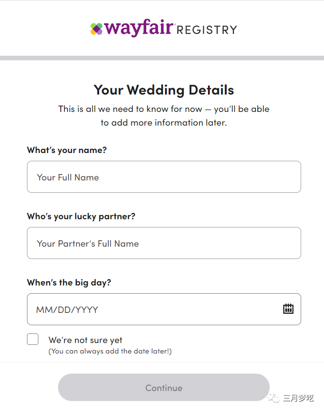Click the "Your Wedding Details" heading
Viewport: 324px width, 412px height.
tap(164, 90)
